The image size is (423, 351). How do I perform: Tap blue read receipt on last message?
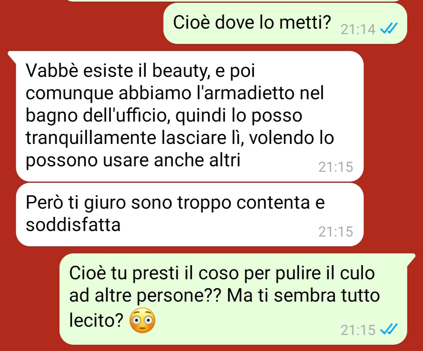tap(389, 329)
